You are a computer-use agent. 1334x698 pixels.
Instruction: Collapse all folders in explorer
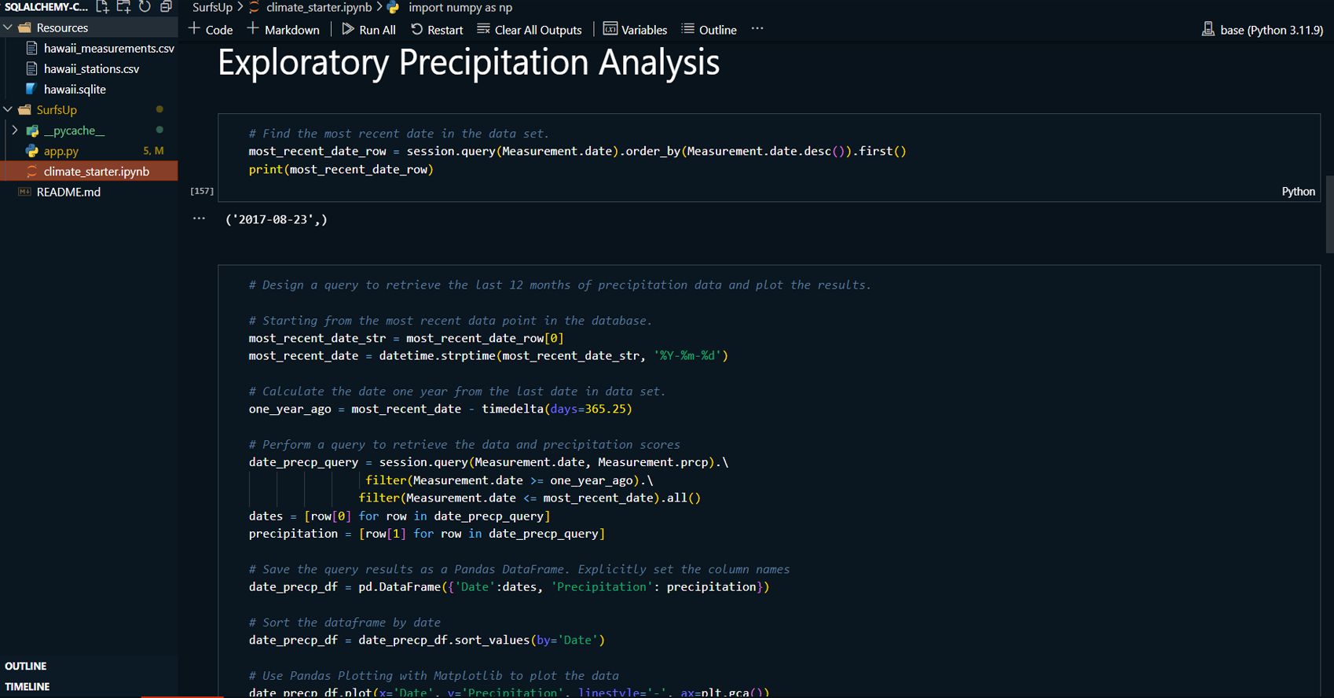166,7
